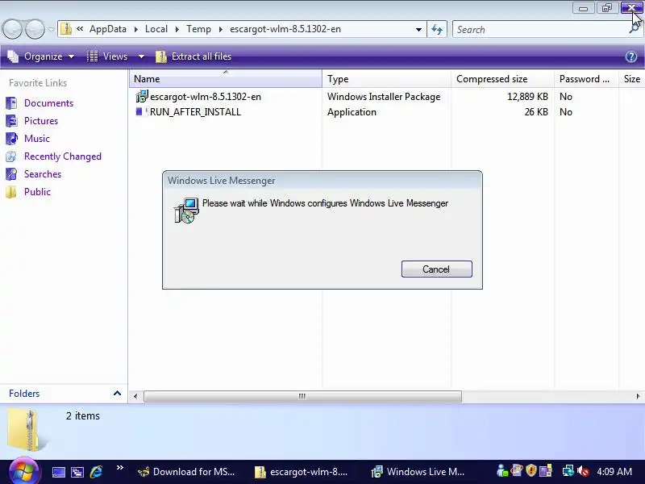
Task: Click the Music folder icon in sidebar
Action: pyautogui.click(x=11, y=138)
